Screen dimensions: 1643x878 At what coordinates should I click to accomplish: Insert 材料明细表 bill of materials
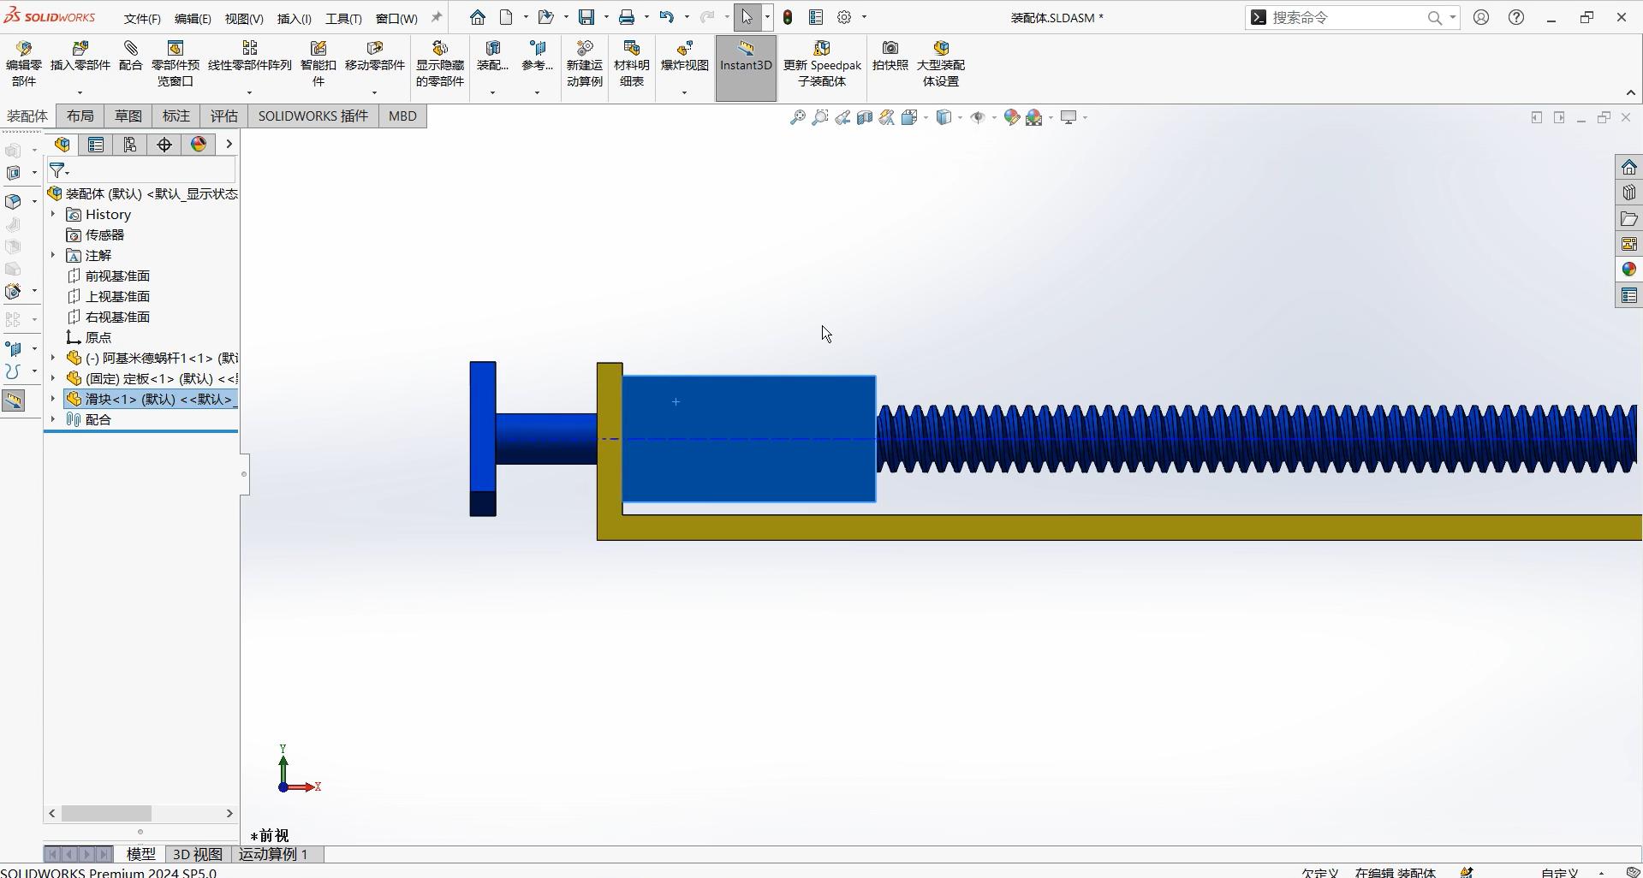[x=632, y=64]
